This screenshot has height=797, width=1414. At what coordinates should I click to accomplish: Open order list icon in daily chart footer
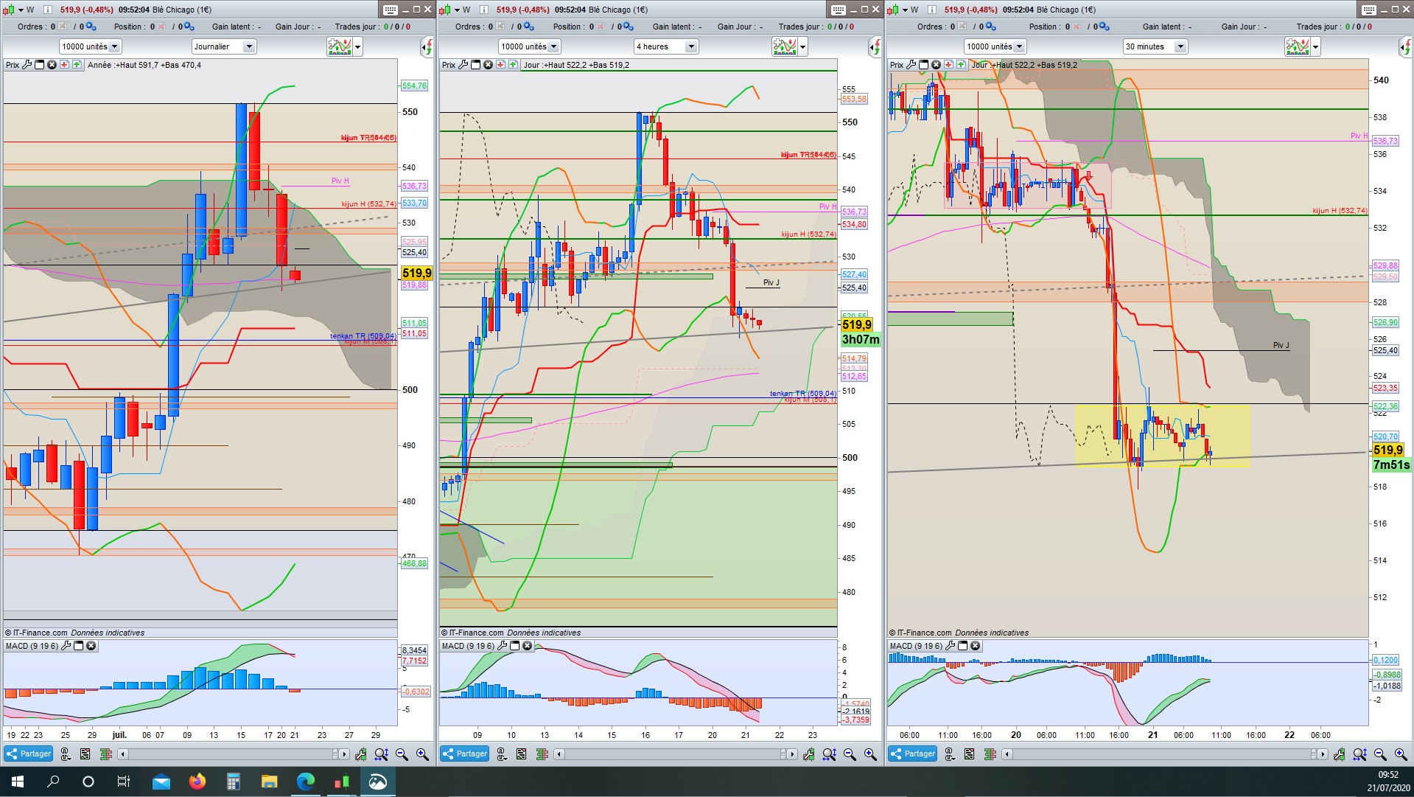coord(85,754)
